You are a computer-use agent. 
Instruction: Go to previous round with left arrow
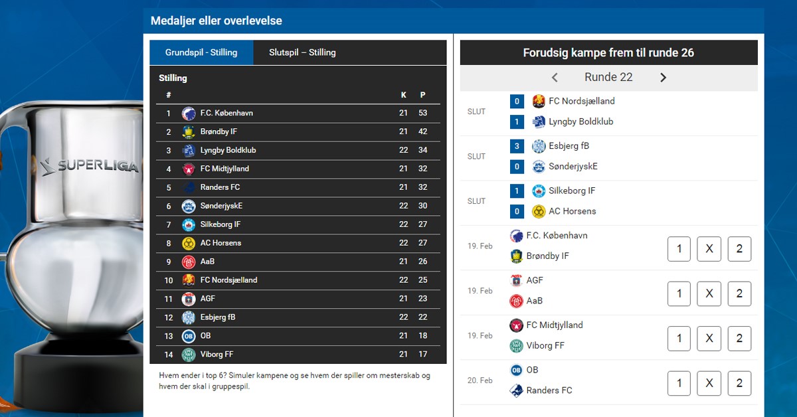[555, 78]
